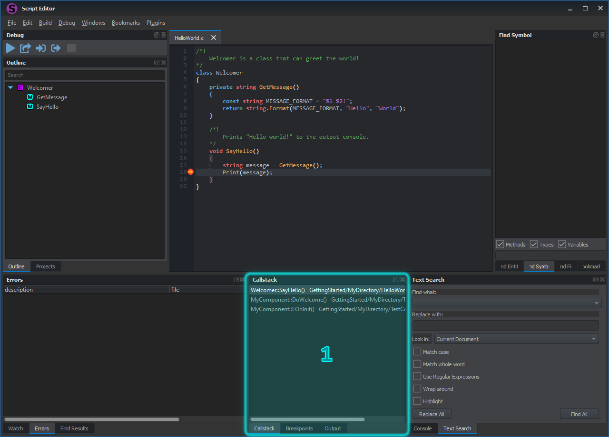
Task: Float the Find Symbol panel using undock icon
Action: pyautogui.click(x=596, y=35)
